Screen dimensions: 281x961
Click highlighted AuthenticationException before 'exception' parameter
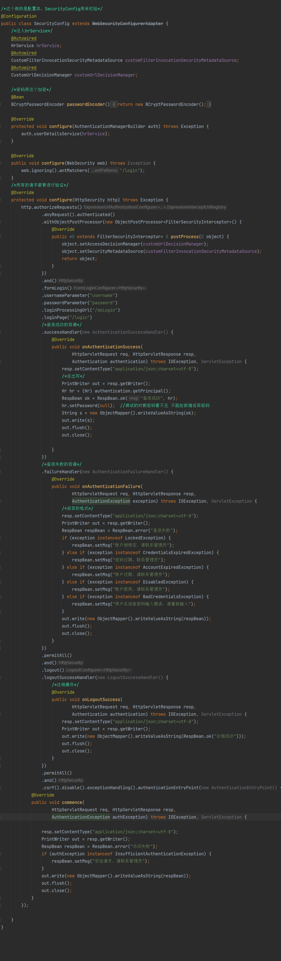tap(101, 501)
